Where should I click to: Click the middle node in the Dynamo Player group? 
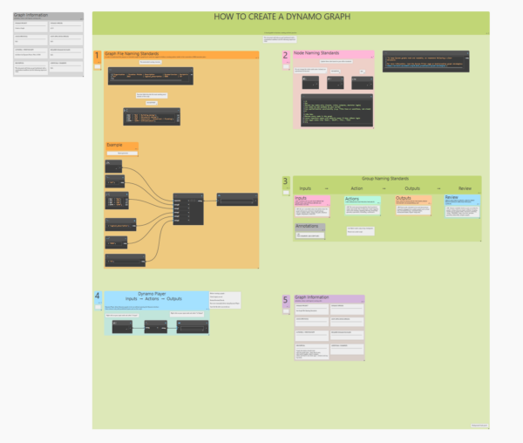[x=156, y=327]
